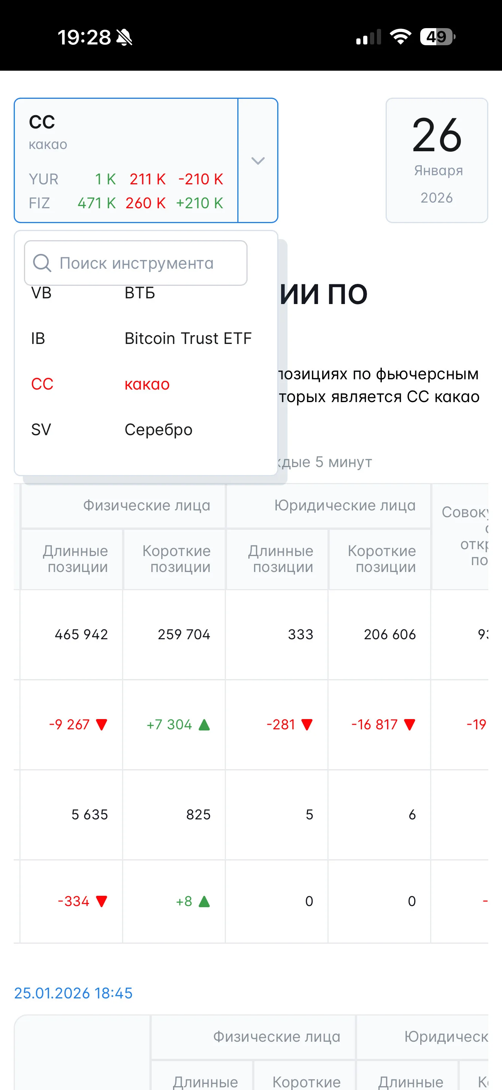
Task: Open the 25.01.2026 18:45 timestamp link
Action: tap(73, 993)
